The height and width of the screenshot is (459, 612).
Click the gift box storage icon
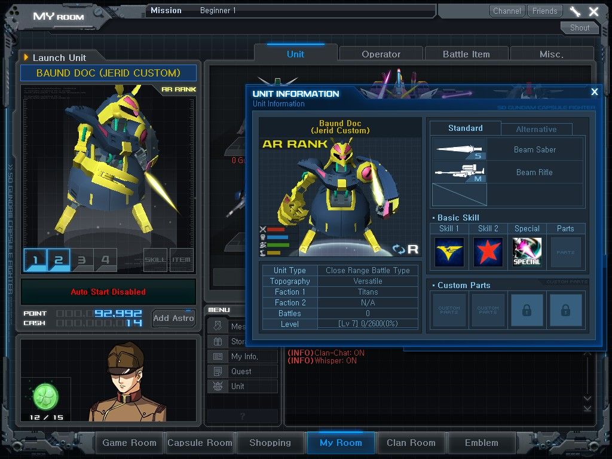tap(218, 341)
